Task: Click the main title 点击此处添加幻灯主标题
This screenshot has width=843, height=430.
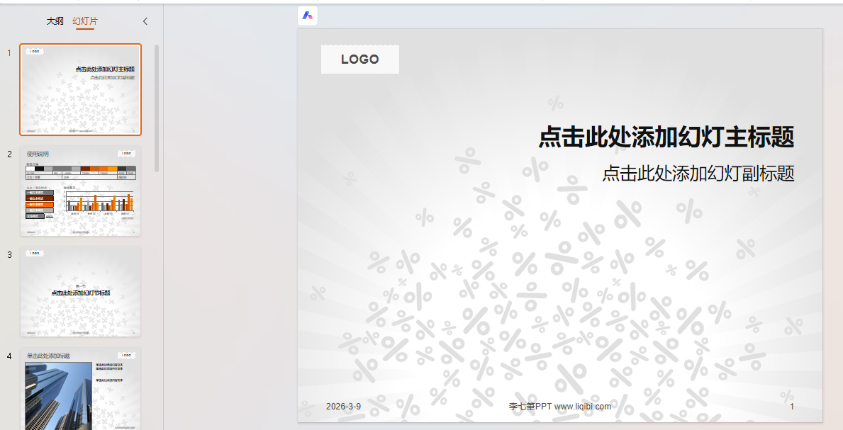Action: [x=666, y=137]
